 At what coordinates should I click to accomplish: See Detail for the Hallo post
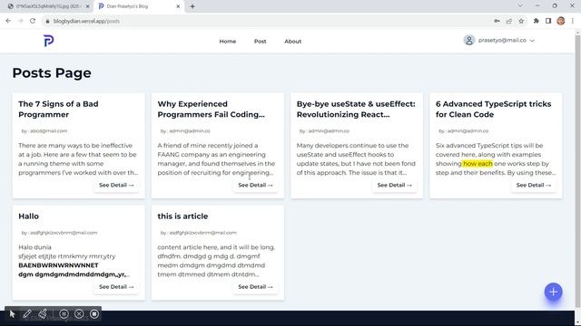point(116,287)
